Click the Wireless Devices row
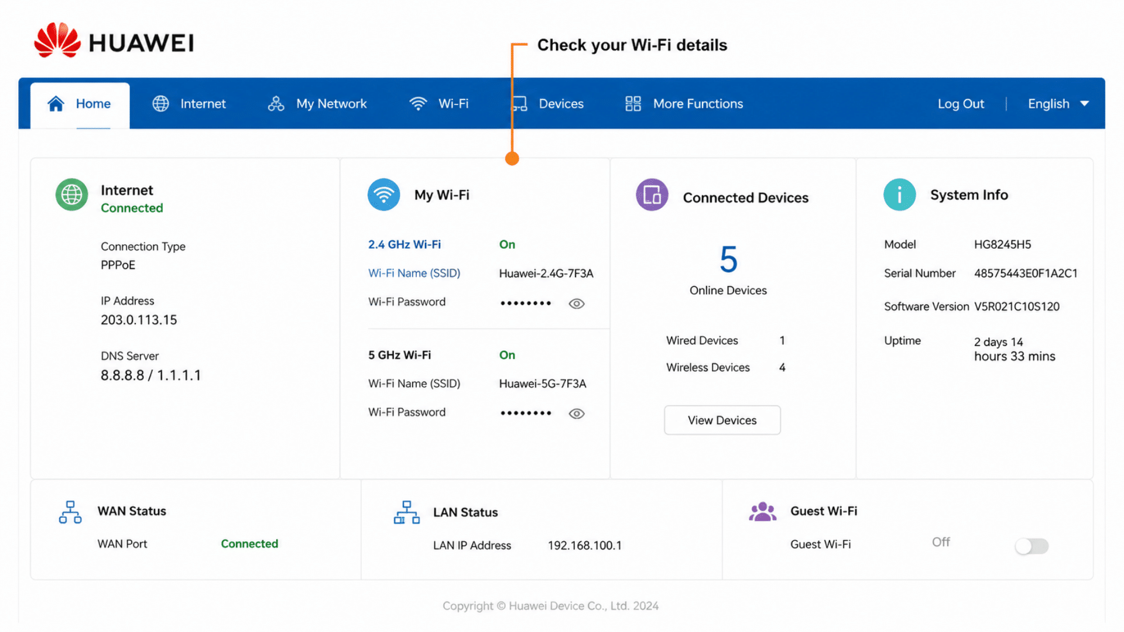Viewport: 1124px width, 632px height. pos(725,367)
